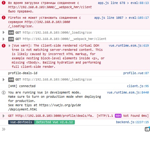Select the '[Vue warn]: The client-side rendered virtual DOM' text
Image resolution: width=150 pixels, height=141 pixels.
tap(55, 45)
